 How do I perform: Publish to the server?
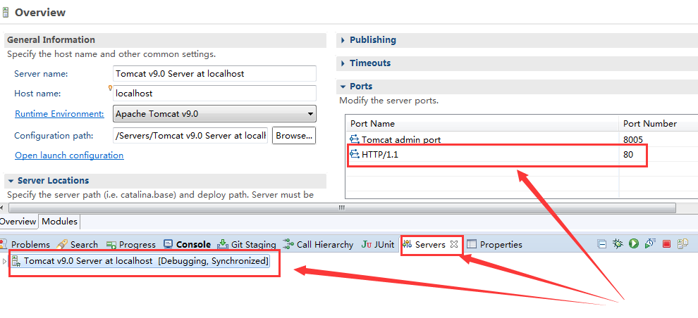tap(682, 243)
